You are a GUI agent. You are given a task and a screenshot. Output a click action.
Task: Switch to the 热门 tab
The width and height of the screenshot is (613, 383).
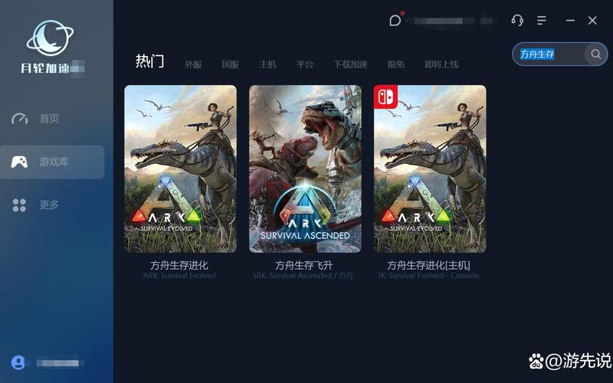tap(149, 61)
